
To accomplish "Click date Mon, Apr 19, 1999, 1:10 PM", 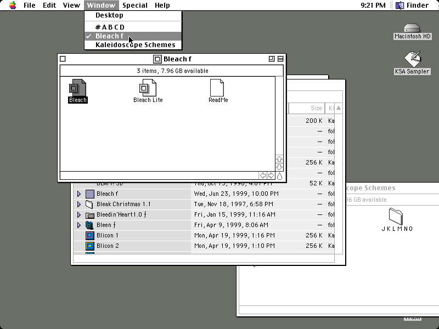I will coord(234,246).
